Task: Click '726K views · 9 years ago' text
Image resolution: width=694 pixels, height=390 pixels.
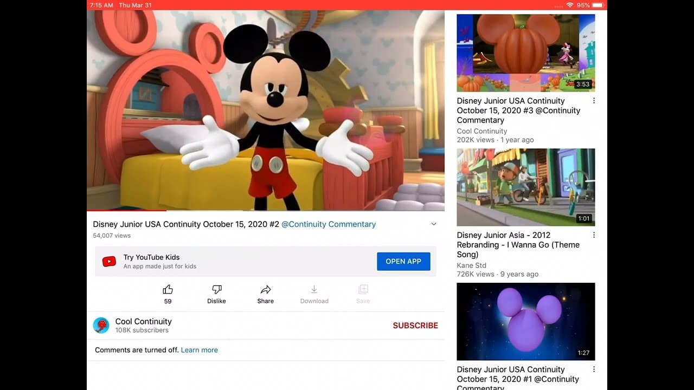Action: [498, 274]
